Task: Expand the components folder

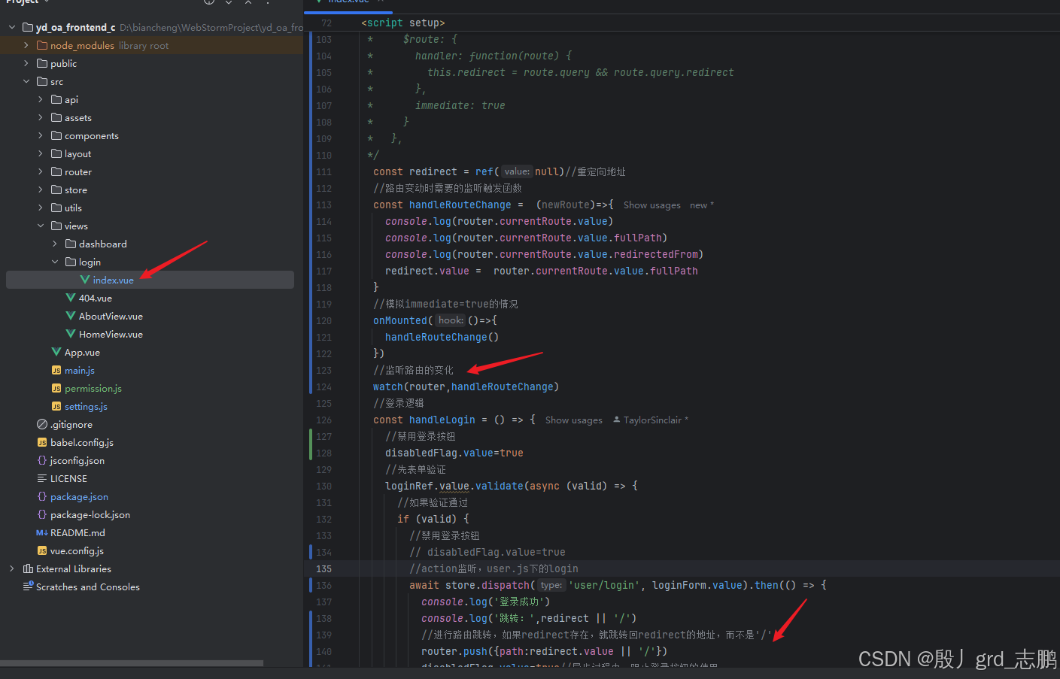Action: click(41, 136)
